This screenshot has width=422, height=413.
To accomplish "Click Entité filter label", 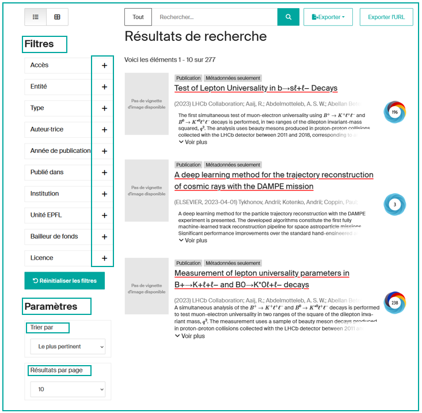I will click(39, 87).
